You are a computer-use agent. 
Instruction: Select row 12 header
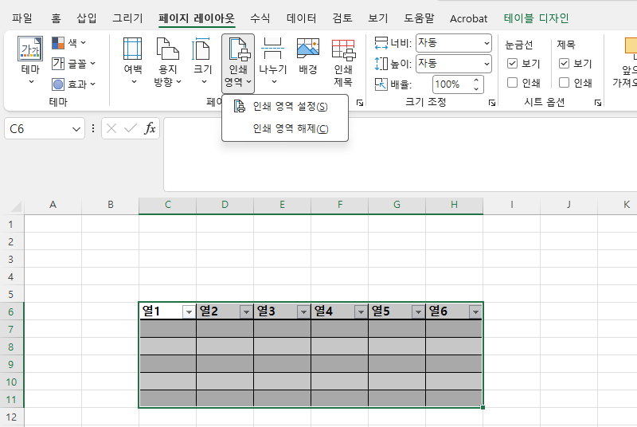[x=11, y=417]
